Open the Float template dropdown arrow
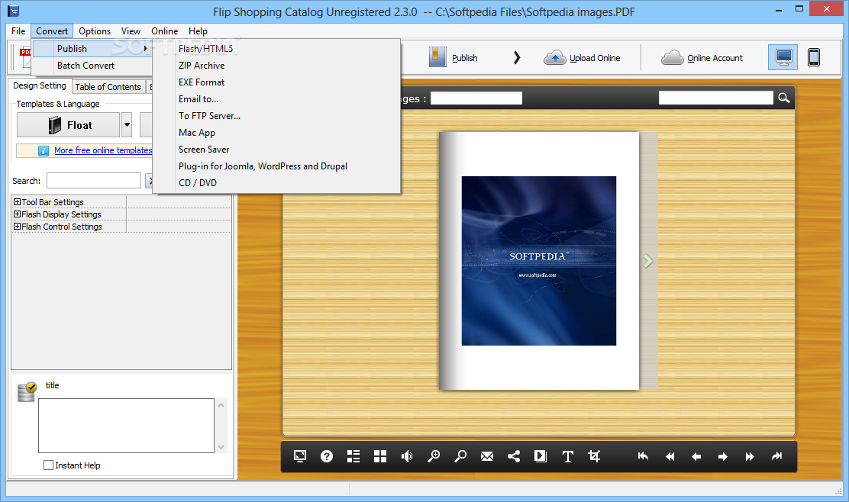 pos(127,125)
